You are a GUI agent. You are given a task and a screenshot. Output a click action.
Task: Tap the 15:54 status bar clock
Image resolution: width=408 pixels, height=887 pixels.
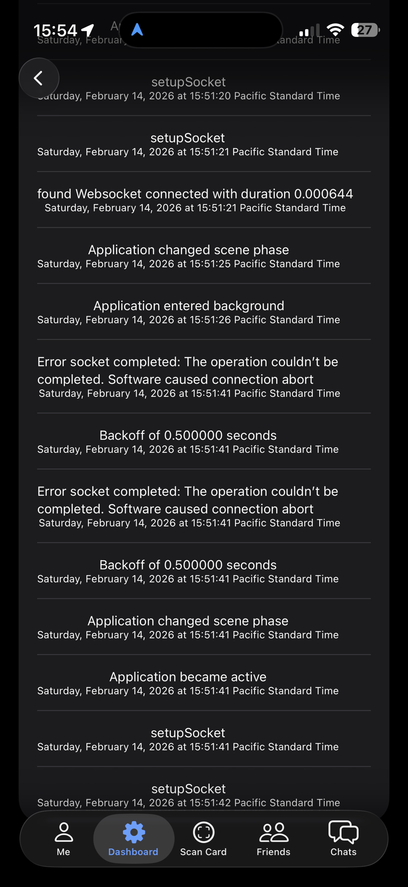(55, 30)
